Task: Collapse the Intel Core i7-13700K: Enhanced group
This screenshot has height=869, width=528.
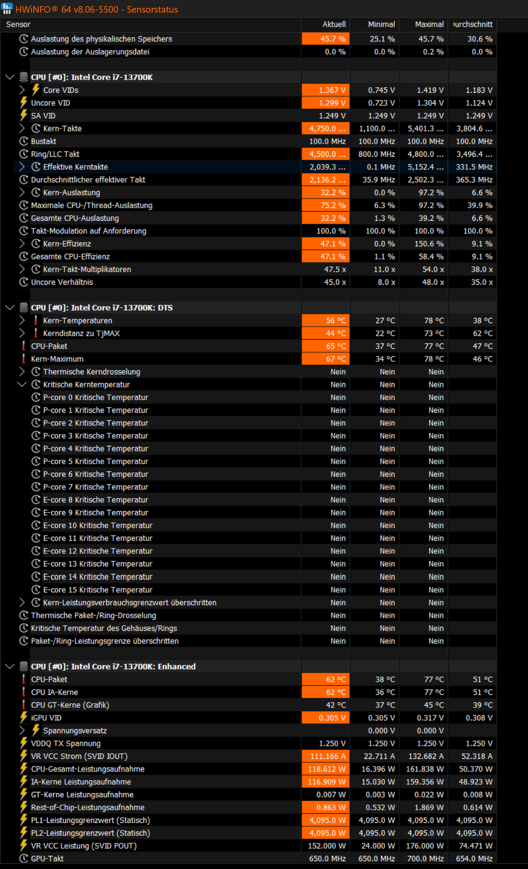Action: pyautogui.click(x=10, y=667)
